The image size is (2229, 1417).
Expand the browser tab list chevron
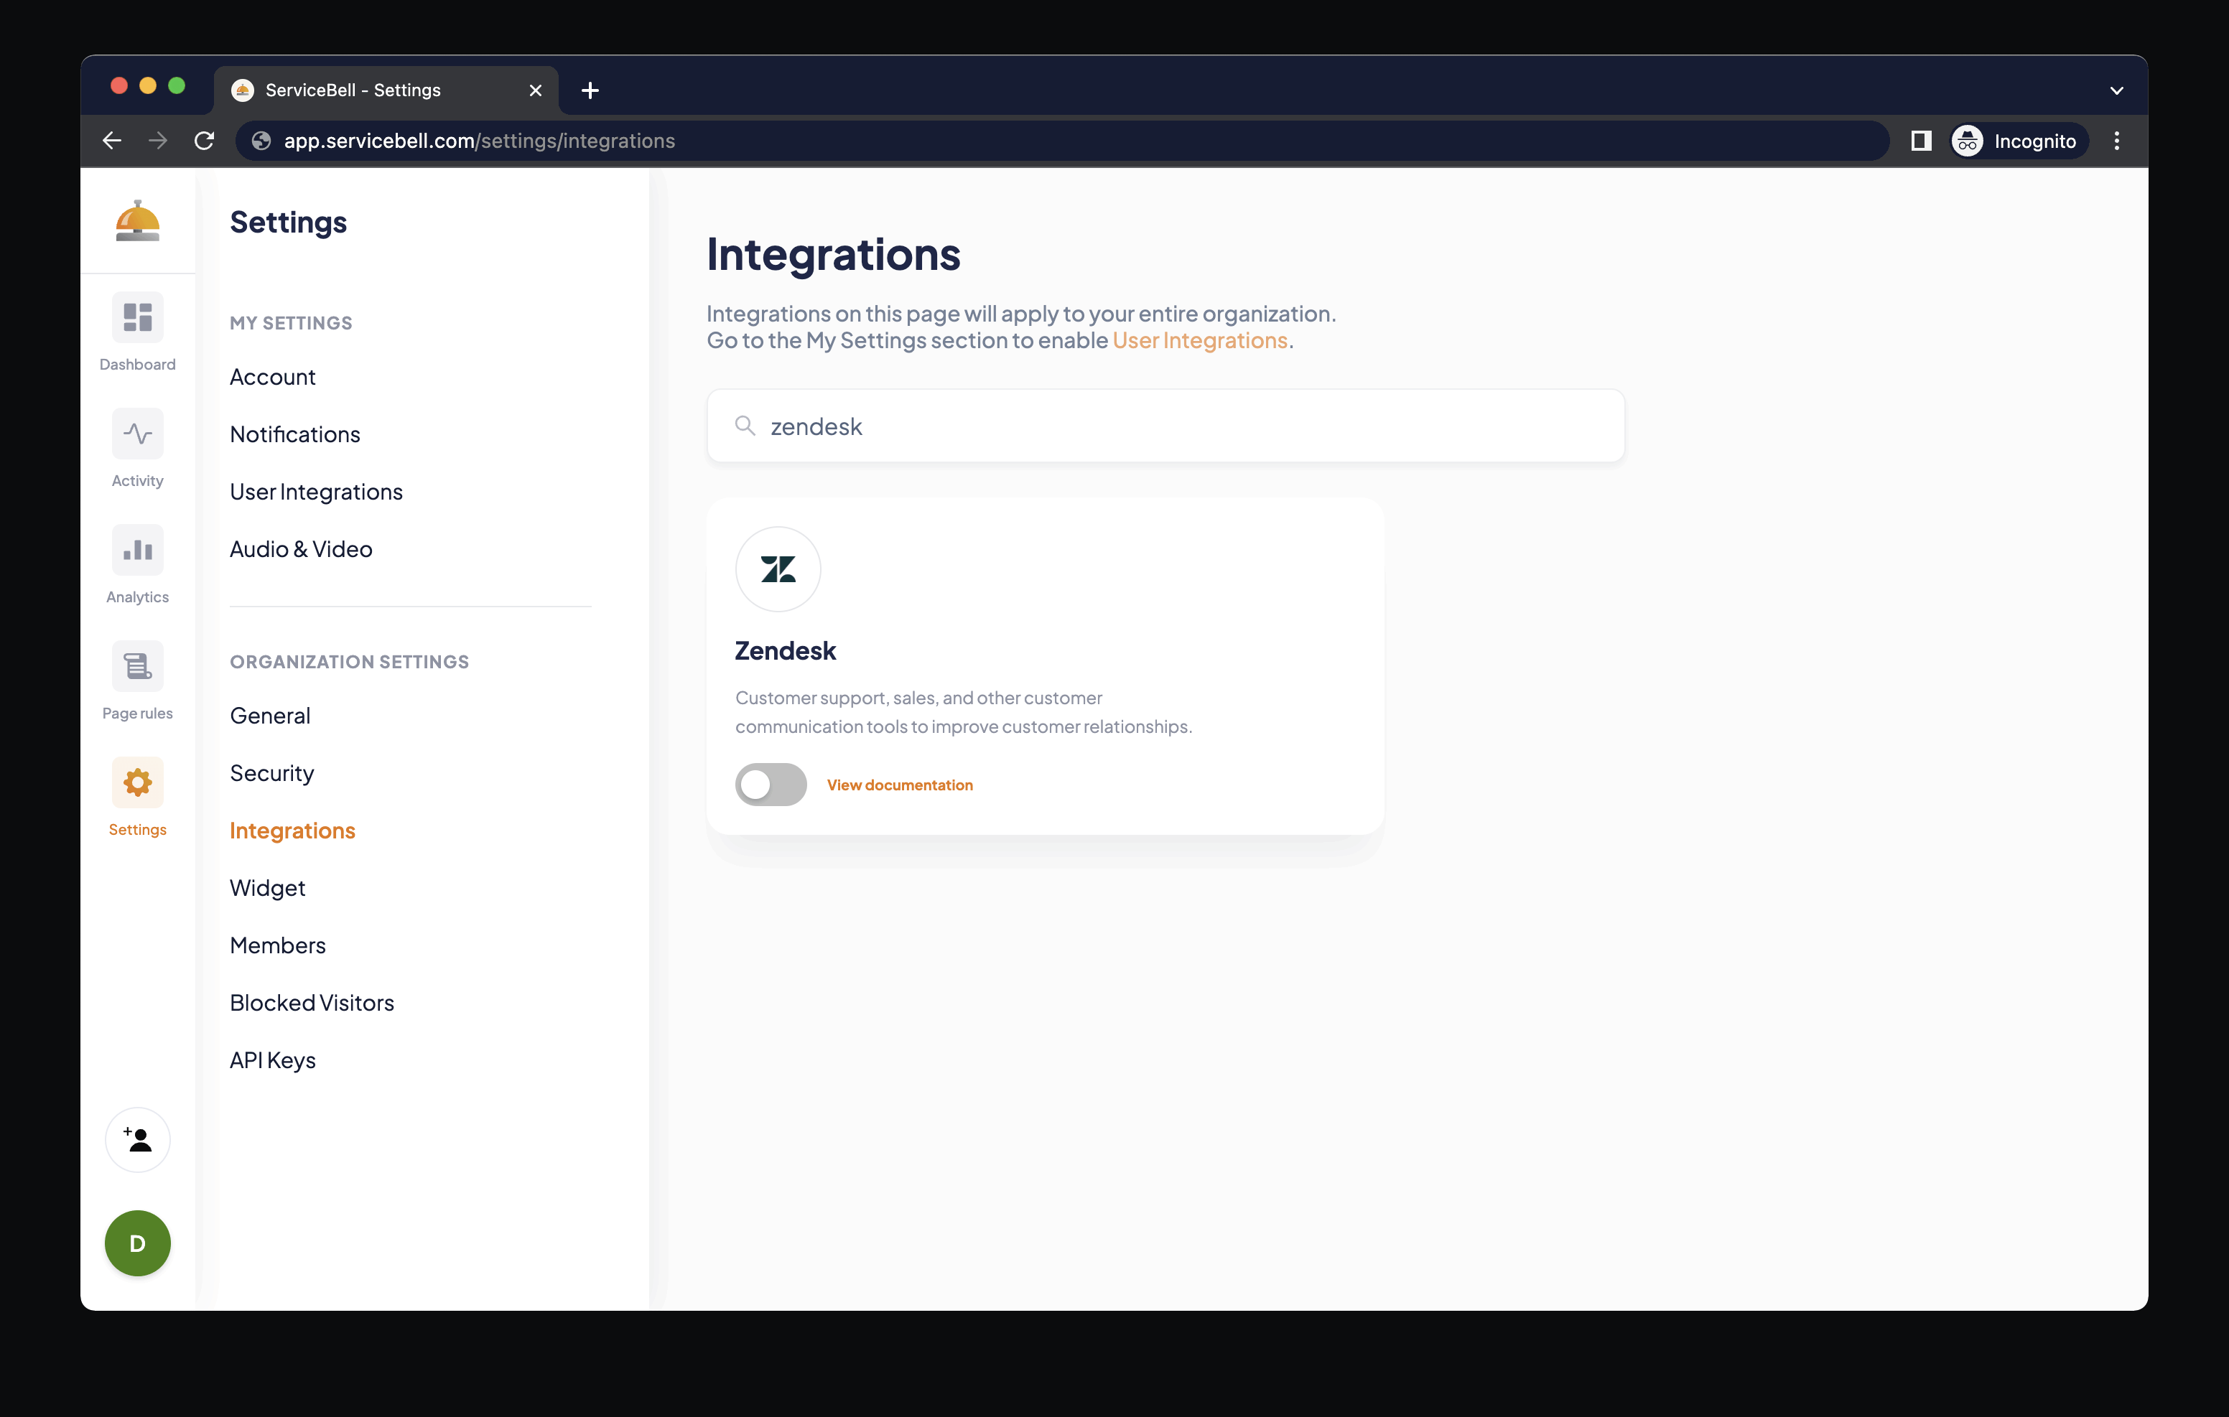click(2116, 90)
